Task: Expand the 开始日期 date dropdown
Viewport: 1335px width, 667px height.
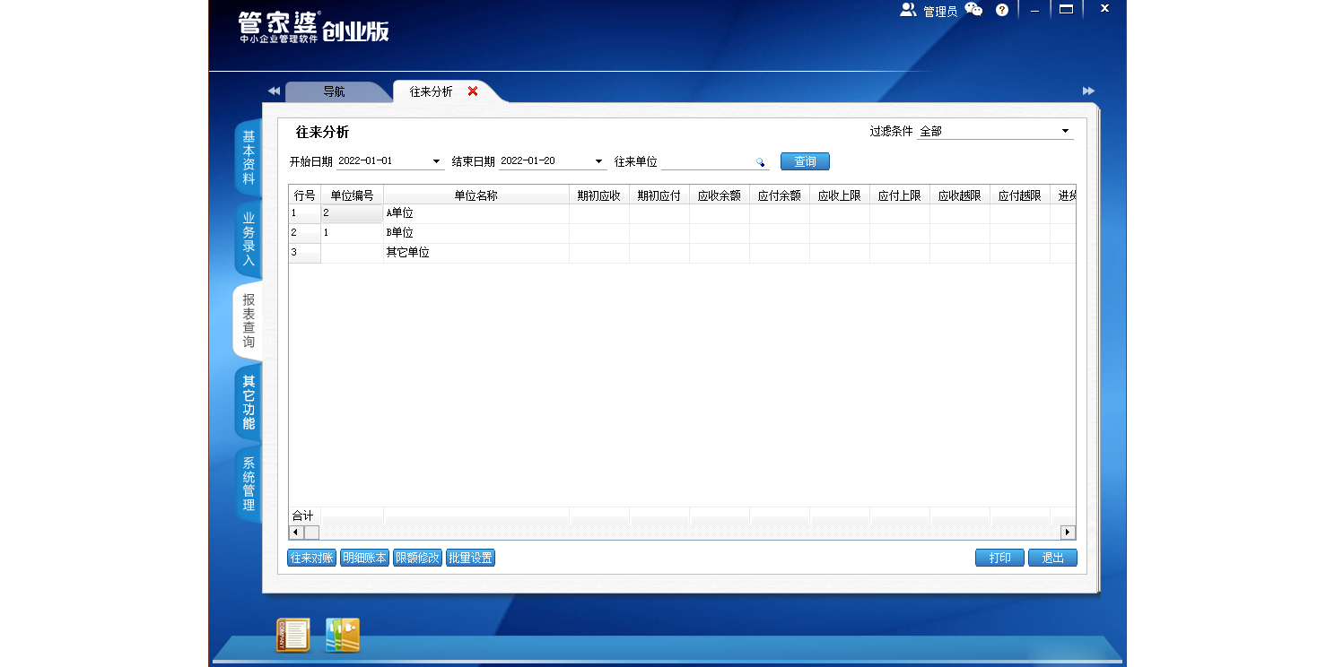Action: tap(437, 161)
